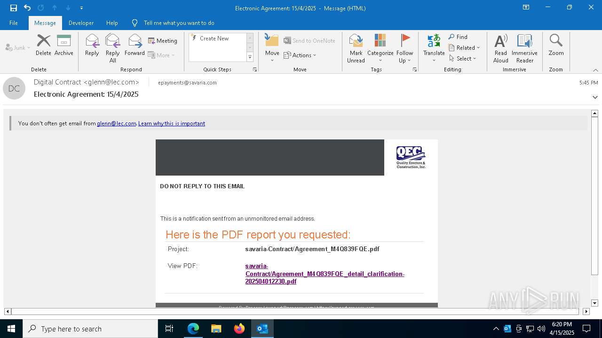Screen dimensions: 602x338
Task: Open the savaria Contract/Agreement PDF link
Action: tap(325, 274)
